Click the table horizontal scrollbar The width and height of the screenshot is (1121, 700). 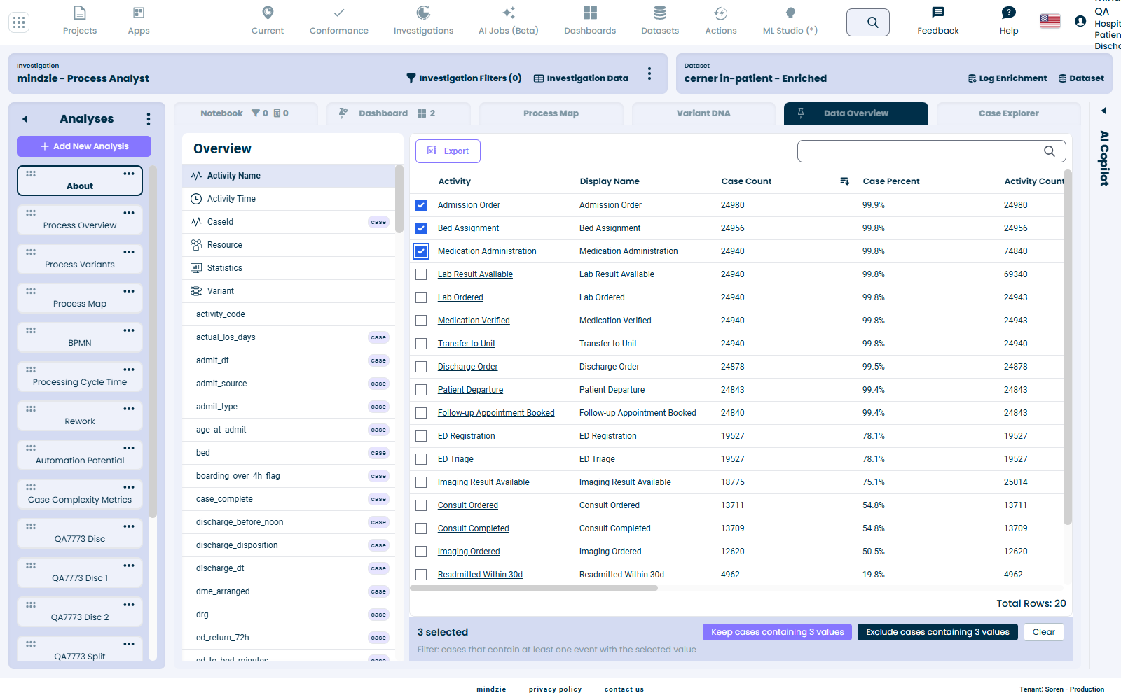(534, 588)
